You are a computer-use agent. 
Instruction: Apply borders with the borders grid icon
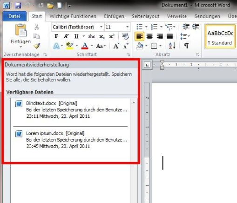154,46
